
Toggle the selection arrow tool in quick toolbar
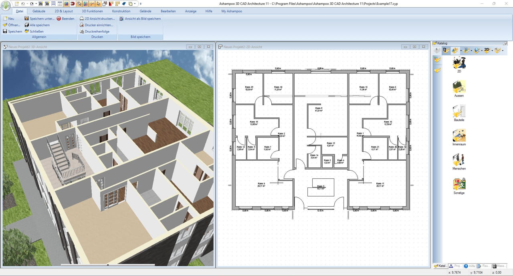(x=98, y=4)
